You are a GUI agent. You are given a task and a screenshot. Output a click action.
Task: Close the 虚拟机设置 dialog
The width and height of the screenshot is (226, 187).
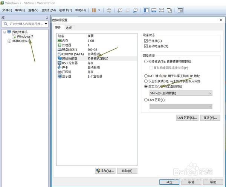point(221,20)
